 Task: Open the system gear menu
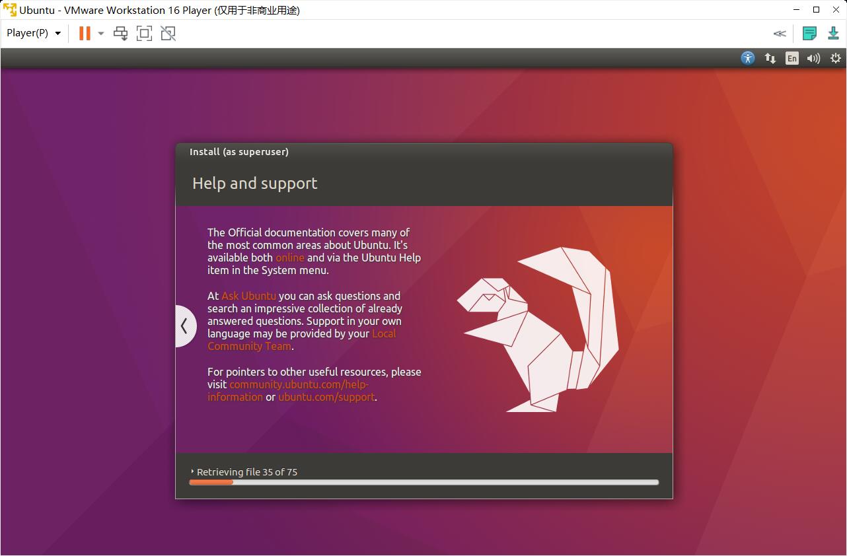click(x=836, y=58)
